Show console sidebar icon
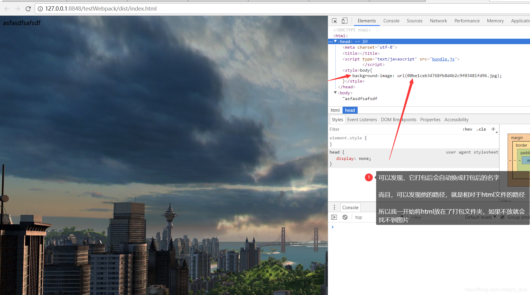 click(x=334, y=217)
